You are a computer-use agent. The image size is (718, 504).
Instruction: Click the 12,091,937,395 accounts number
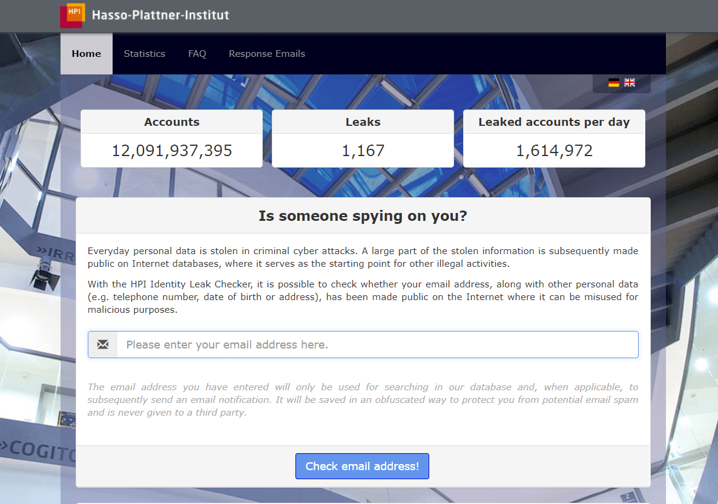[171, 151]
